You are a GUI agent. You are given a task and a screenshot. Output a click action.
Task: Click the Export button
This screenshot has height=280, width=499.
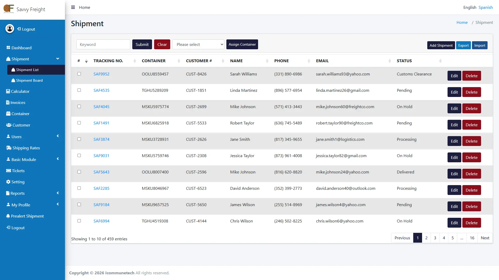pyautogui.click(x=463, y=45)
